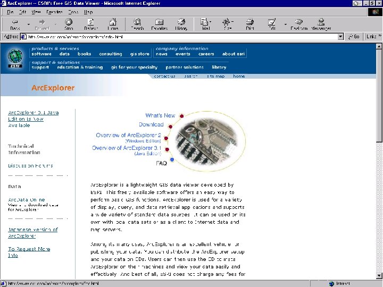This screenshot has height=287, width=383.
Task: Click in the address URL field
Action: (x=182, y=37)
